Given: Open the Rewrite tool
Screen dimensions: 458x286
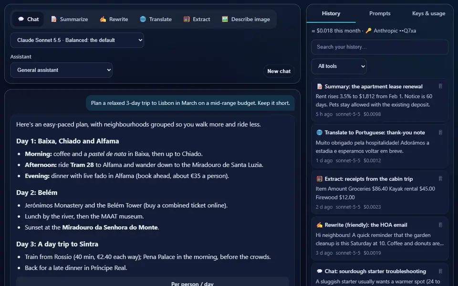Looking at the screenshot, I should point(114,19).
